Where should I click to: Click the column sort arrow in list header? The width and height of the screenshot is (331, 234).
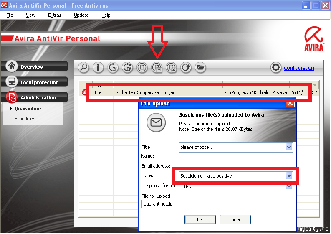[x=315, y=84]
